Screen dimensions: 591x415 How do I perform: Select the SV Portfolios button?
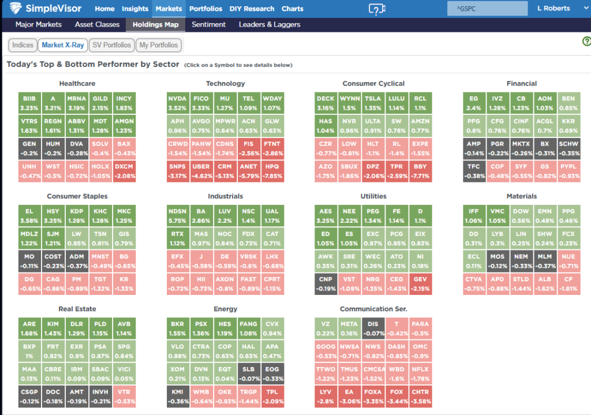point(111,45)
